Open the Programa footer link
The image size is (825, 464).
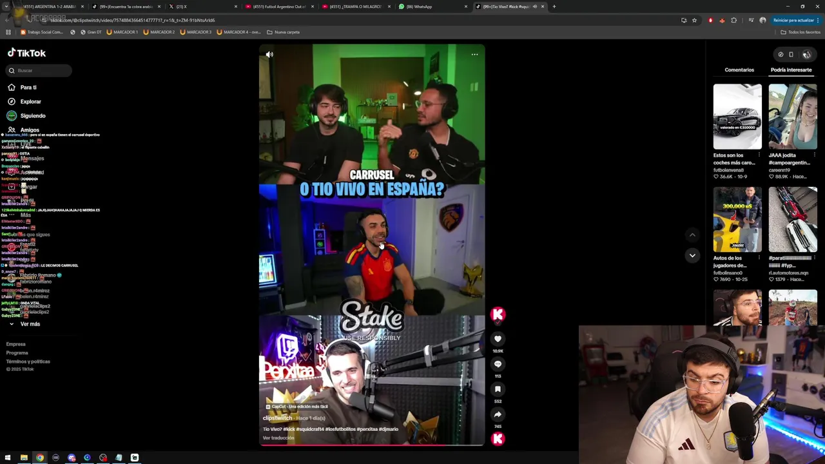point(17,353)
